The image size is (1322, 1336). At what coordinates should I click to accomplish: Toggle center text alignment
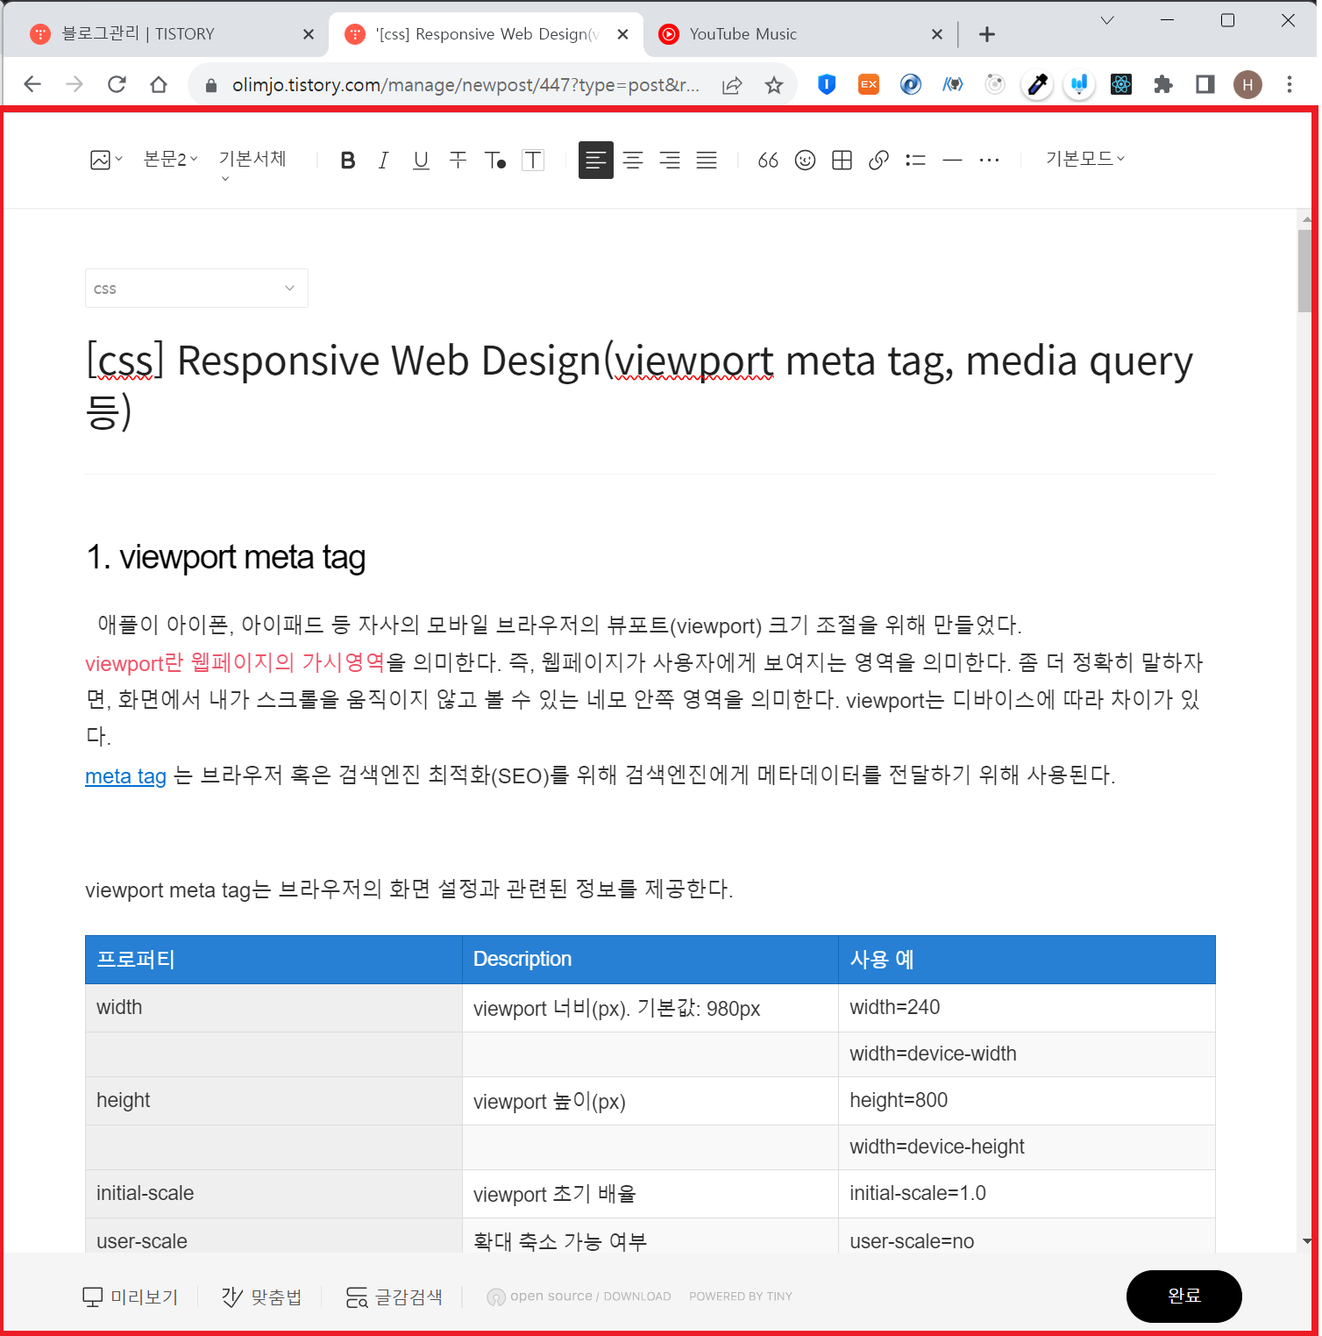[633, 160]
